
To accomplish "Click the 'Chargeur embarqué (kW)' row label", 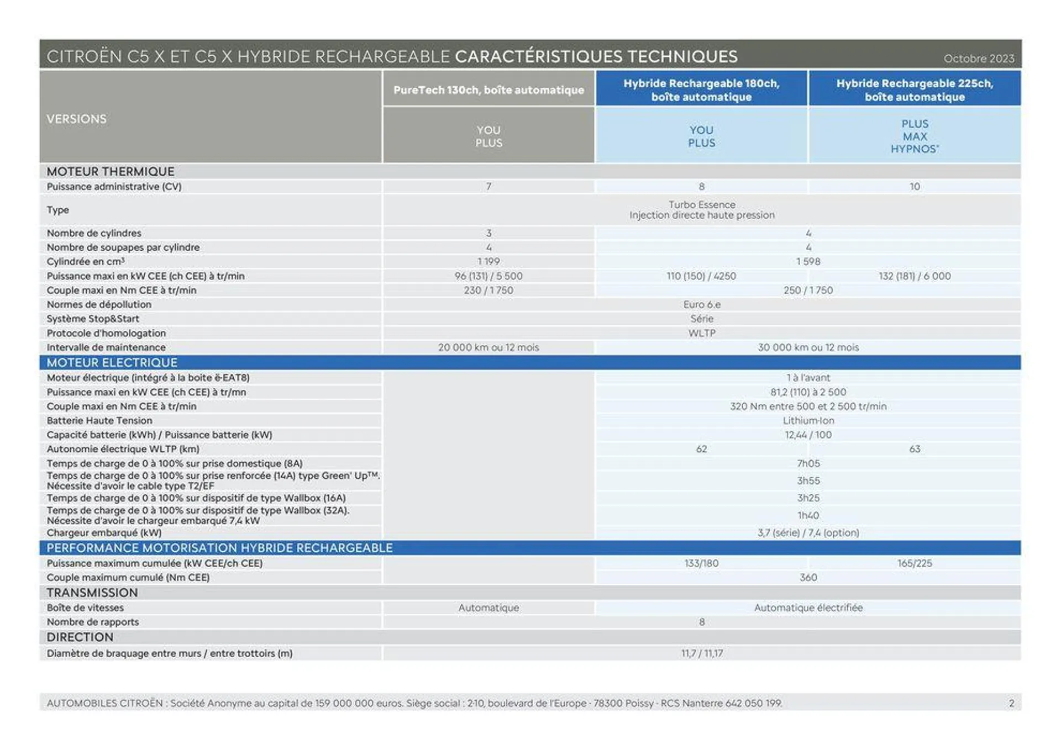I will pos(104,533).
